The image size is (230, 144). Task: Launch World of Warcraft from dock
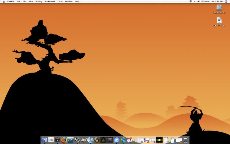click(97, 140)
